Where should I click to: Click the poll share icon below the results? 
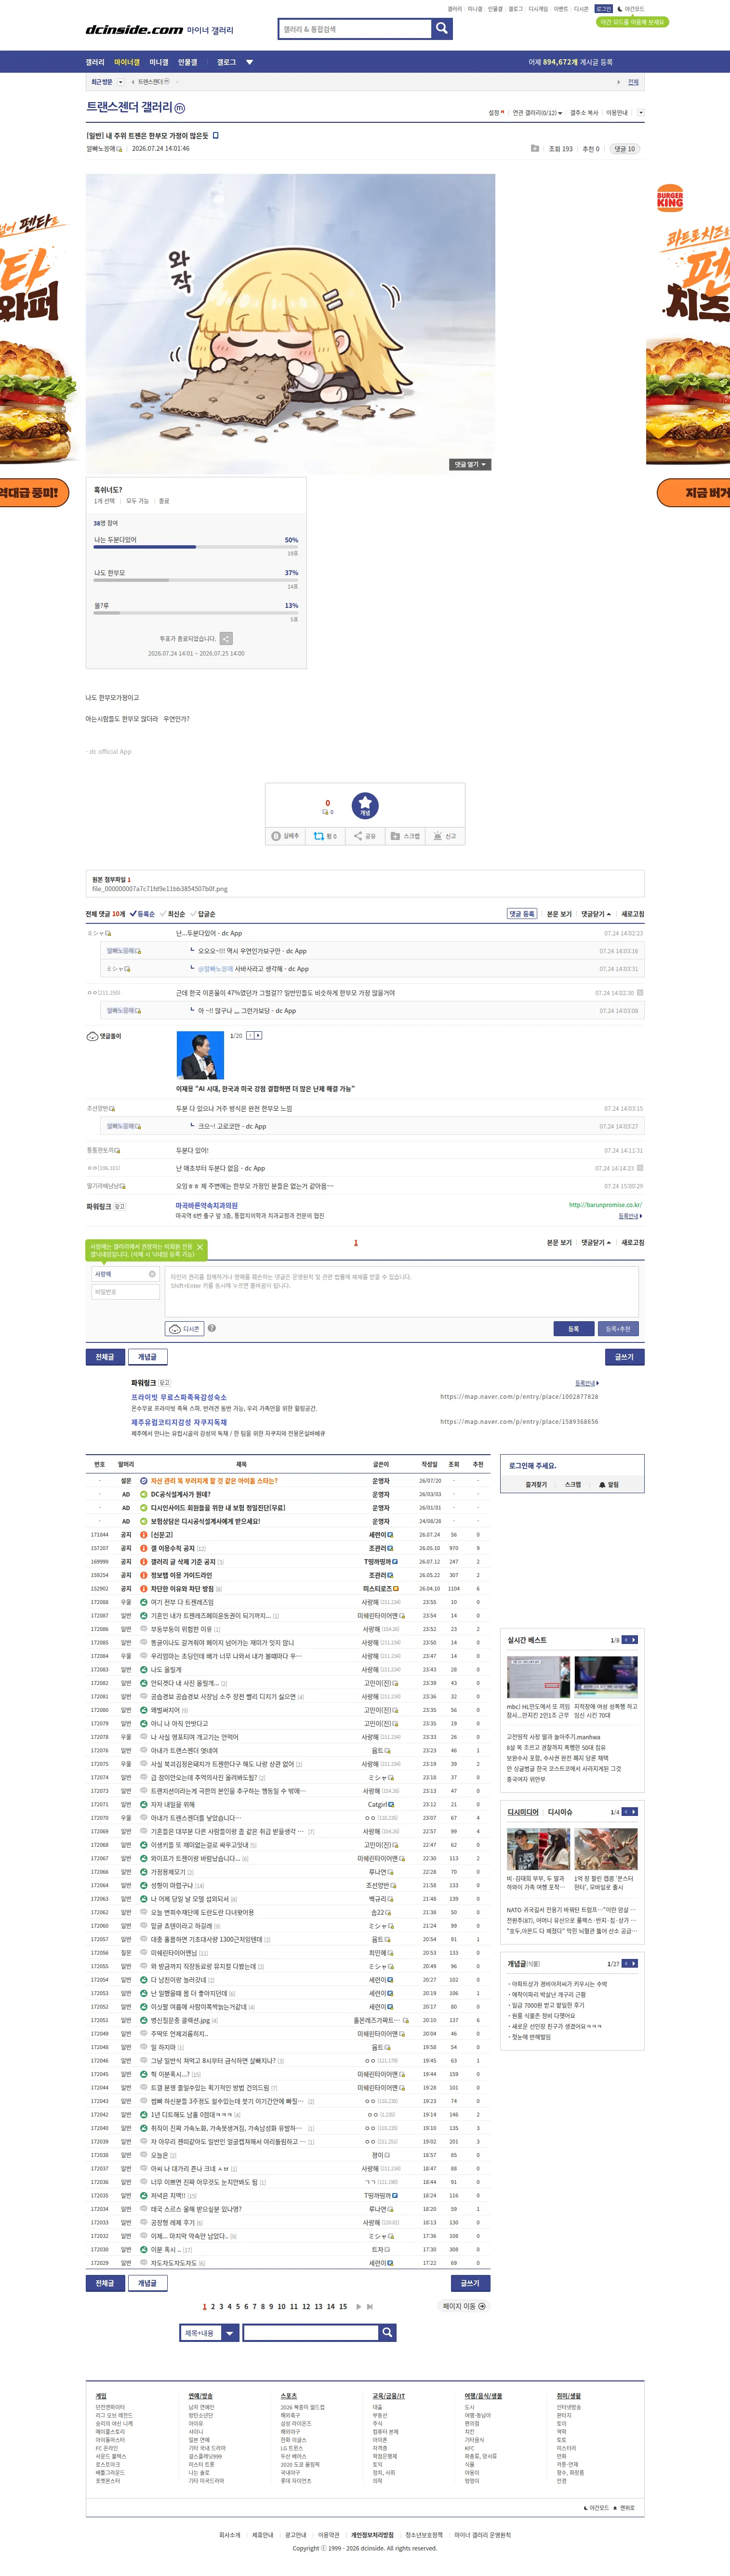(x=226, y=638)
